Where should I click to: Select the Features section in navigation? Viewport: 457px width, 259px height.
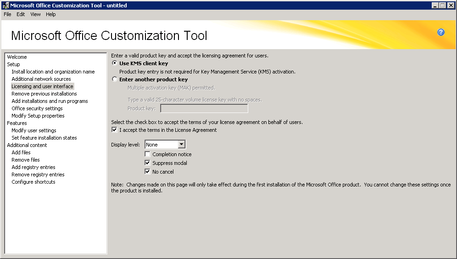click(17, 123)
